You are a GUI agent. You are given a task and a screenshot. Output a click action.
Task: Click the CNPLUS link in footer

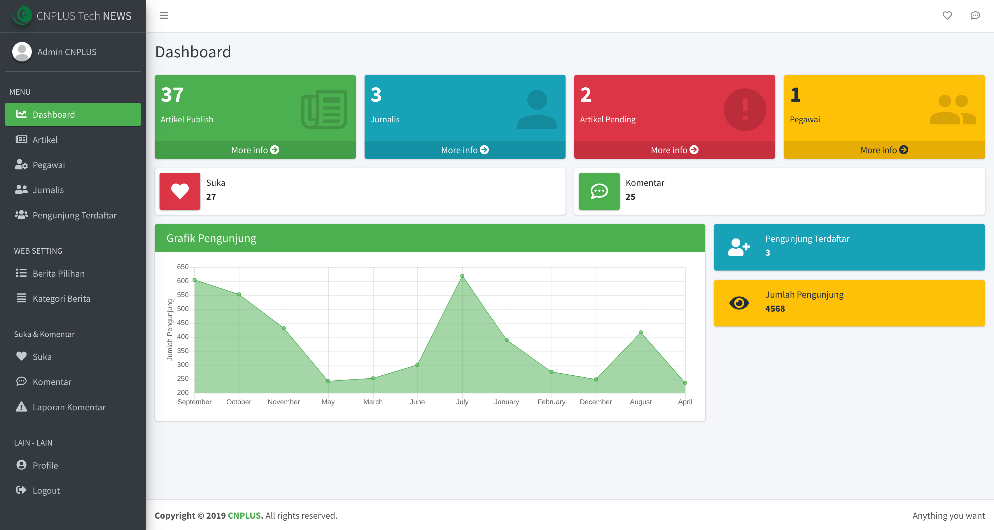point(244,515)
